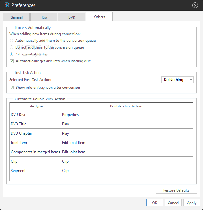
Task: Go to the DVD tab
Action: 72,17
